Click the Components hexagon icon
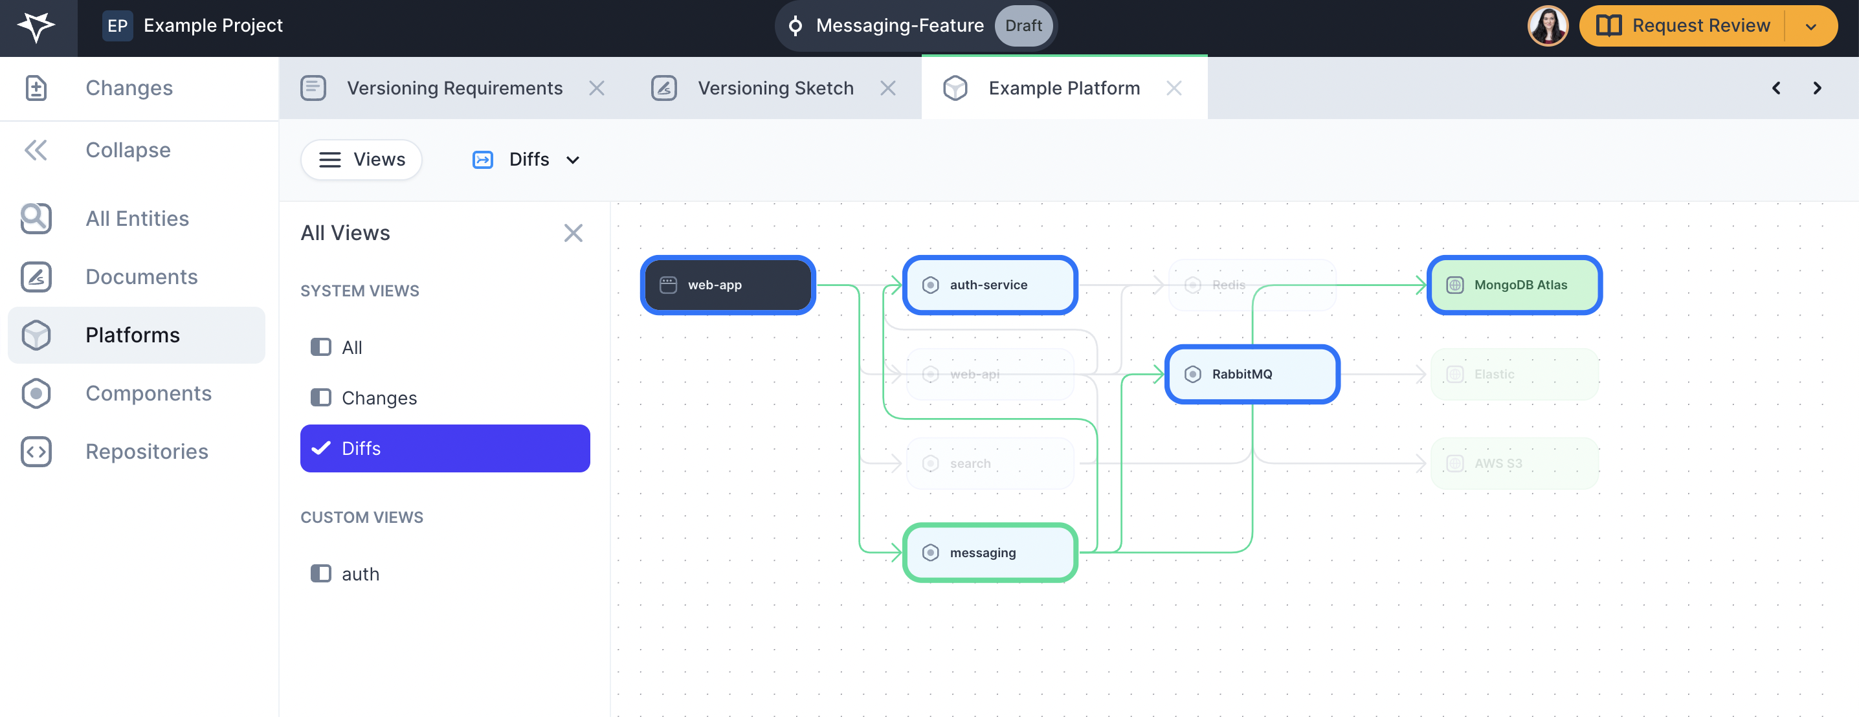Screen dimensions: 1859x717 [x=36, y=393]
